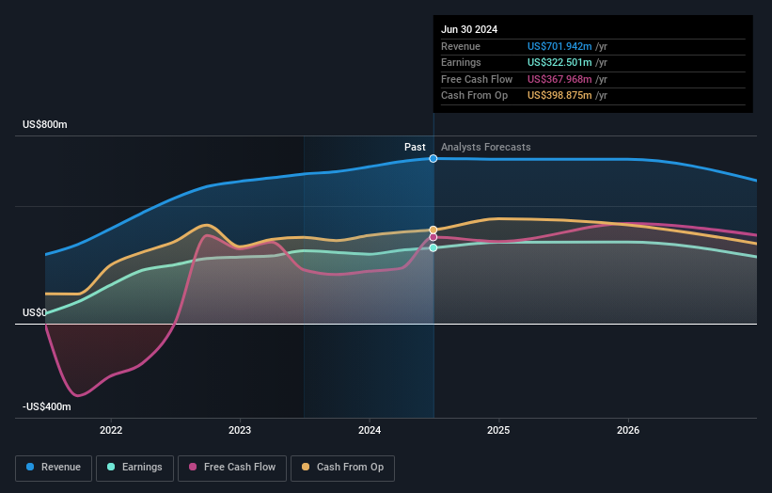This screenshot has width=772, height=493.
Task: Click the Earnings row label in tooltip
Action: tap(461, 62)
